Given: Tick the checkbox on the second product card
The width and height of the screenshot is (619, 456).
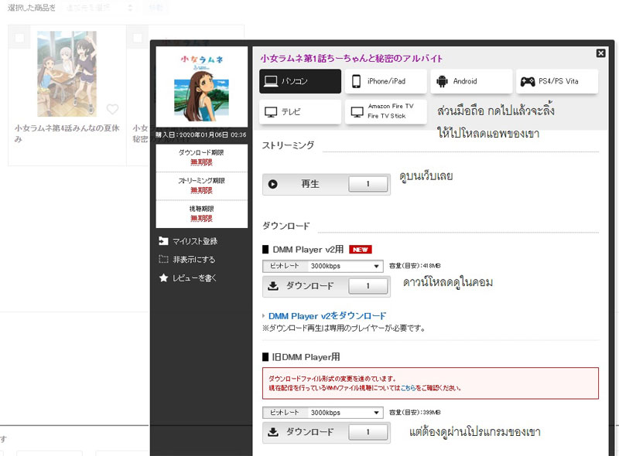Looking at the screenshot, I should (138, 38).
